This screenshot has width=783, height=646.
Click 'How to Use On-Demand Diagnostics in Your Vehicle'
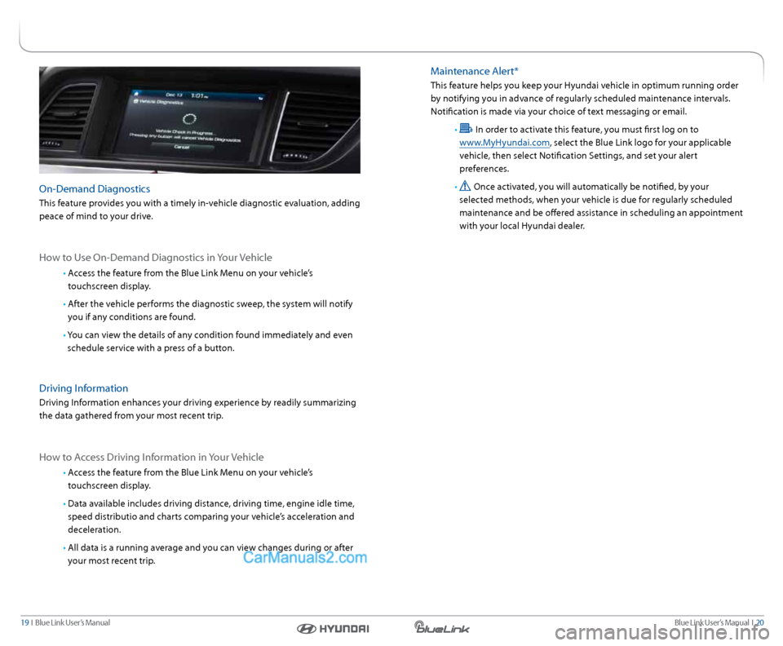tap(155, 258)
